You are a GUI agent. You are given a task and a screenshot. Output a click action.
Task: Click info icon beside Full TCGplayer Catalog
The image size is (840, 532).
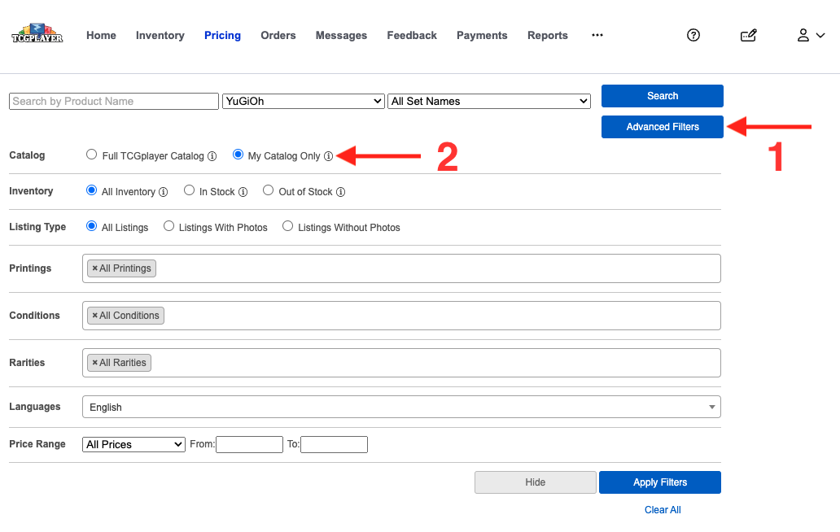(212, 156)
